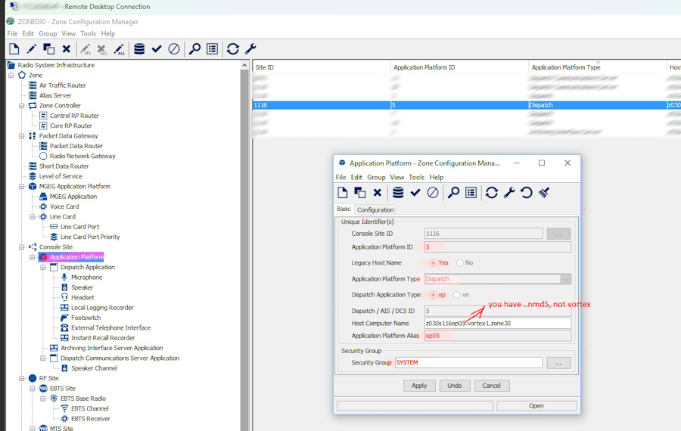Click the database stack icon in main toolbar
This screenshot has width=681, height=431.
[139, 49]
